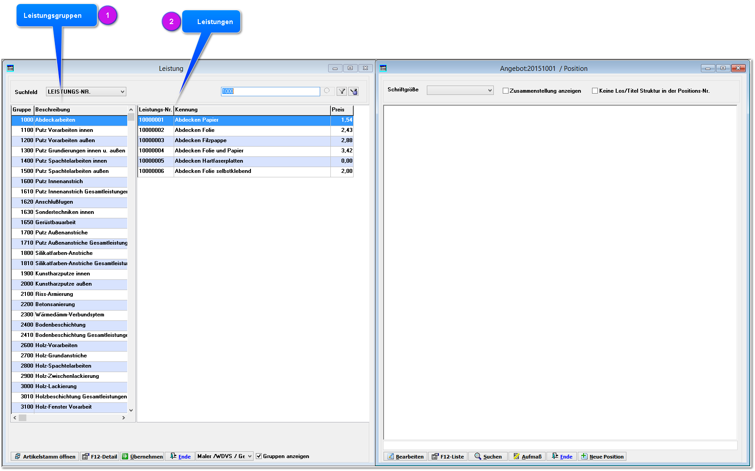Screen dimensions: 755x471
Task: Open Artikelstamm öffnen
Action: 45,456
